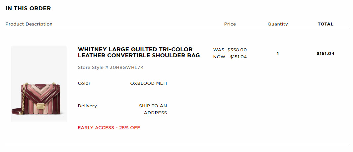Click the TOTAL column header

tap(325, 24)
